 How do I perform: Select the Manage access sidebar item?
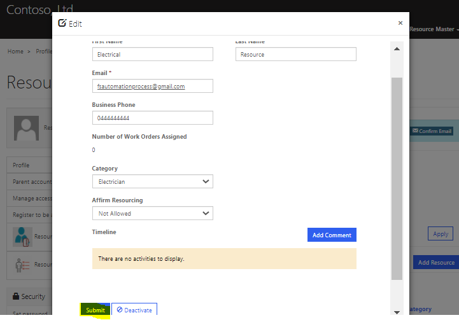click(x=29, y=198)
